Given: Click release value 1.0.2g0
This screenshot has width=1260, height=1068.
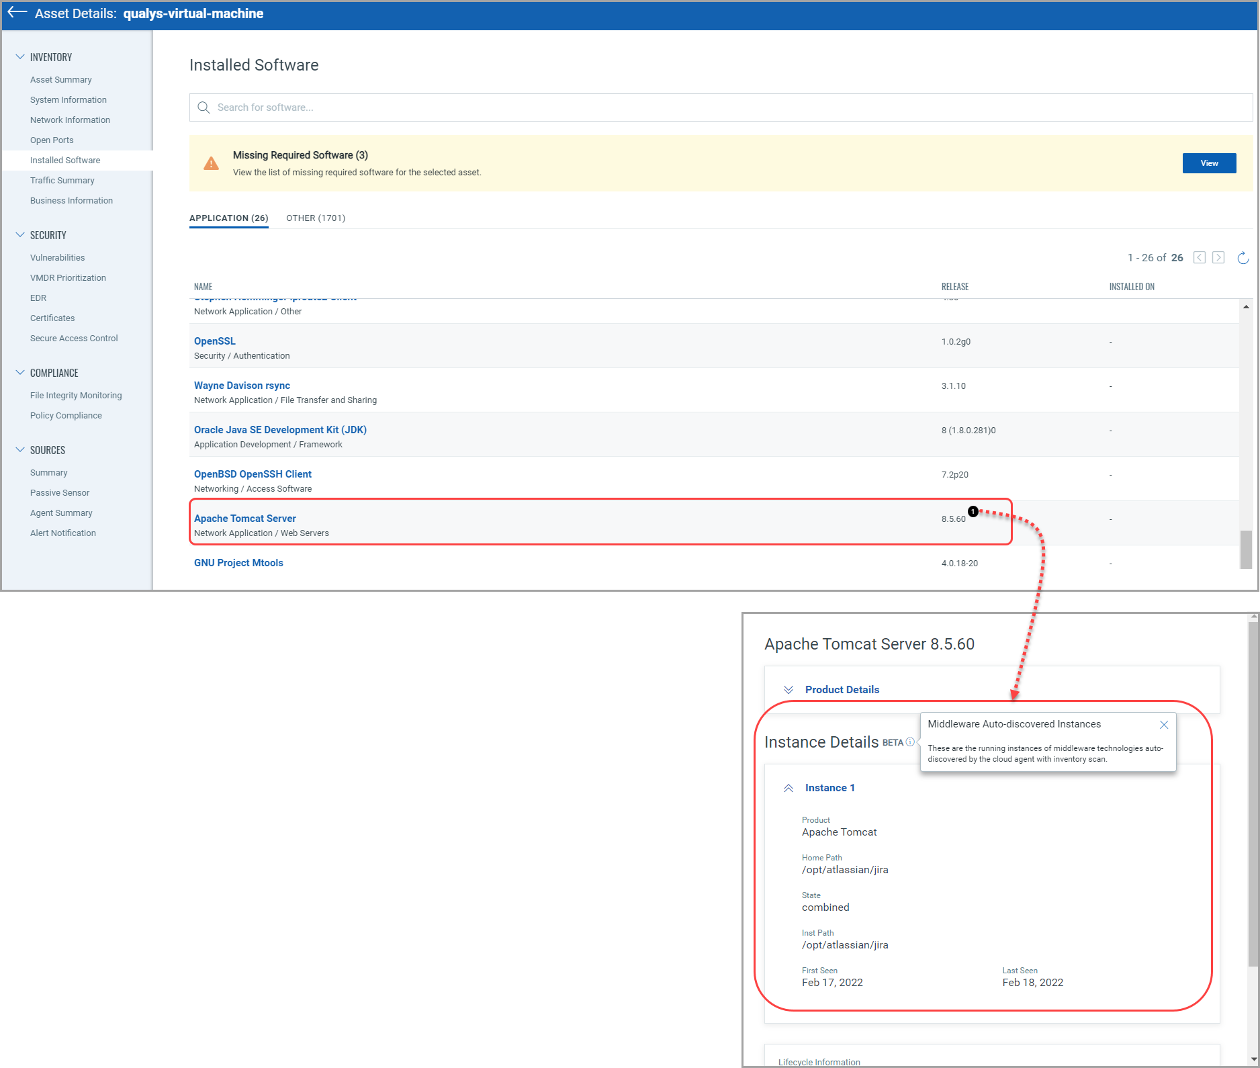Looking at the screenshot, I should (956, 342).
